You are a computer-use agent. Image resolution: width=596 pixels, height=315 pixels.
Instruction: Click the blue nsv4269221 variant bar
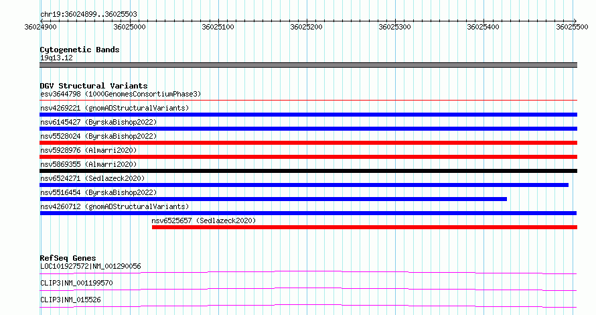308,115
